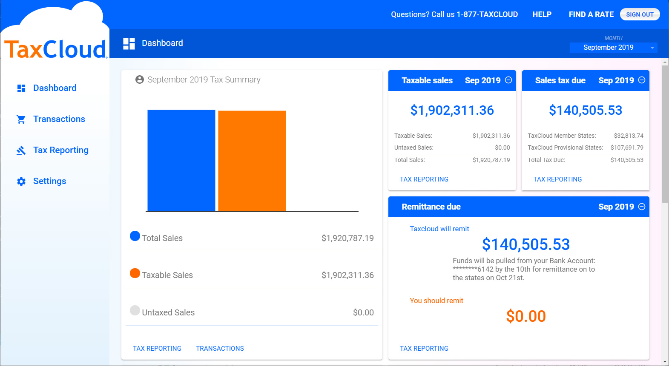The width and height of the screenshot is (669, 366).
Task: Click TRANSACTIONS link in Tax Summary card
Action: [x=220, y=349]
